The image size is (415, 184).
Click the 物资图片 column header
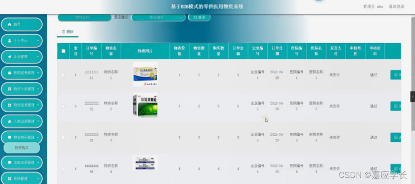pos(145,51)
